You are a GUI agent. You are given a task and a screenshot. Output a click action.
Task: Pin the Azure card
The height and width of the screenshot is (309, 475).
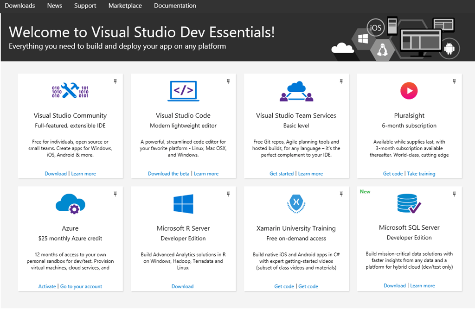115,194
